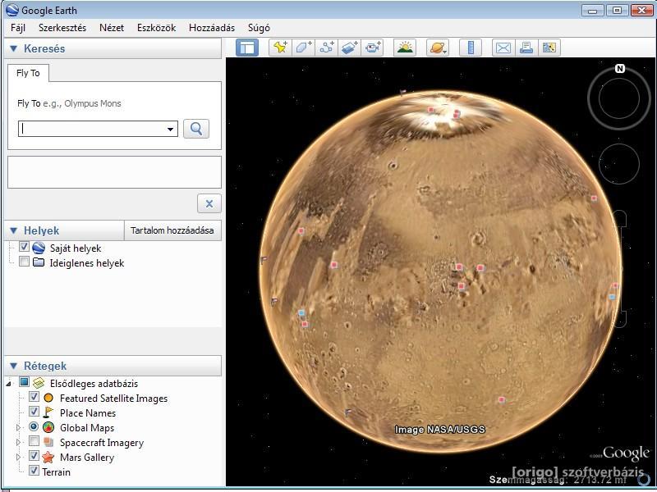Email the current view
657x492 pixels.
(503, 48)
